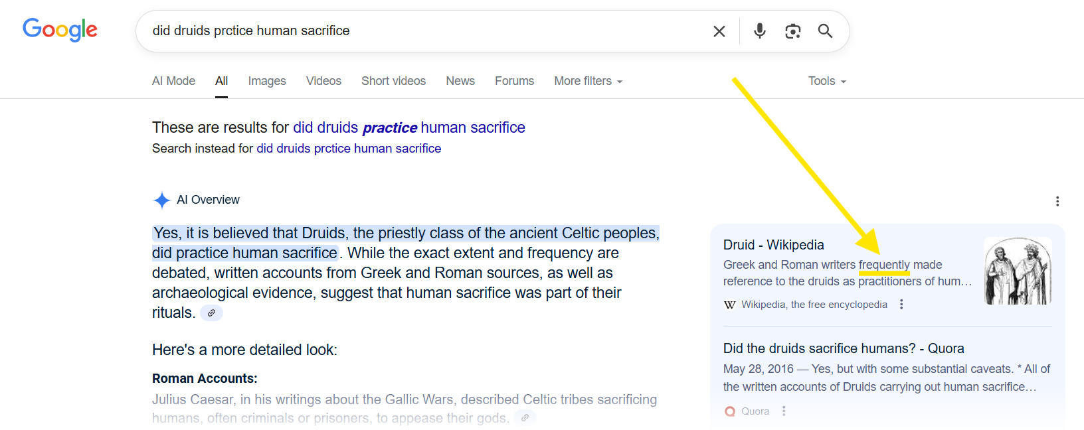Expand the More filters dropdown
The height and width of the screenshot is (430, 1084).
[588, 81]
